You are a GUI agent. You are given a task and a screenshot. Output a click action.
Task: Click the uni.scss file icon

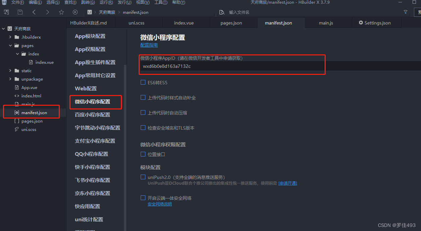click(x=17, y=129)
